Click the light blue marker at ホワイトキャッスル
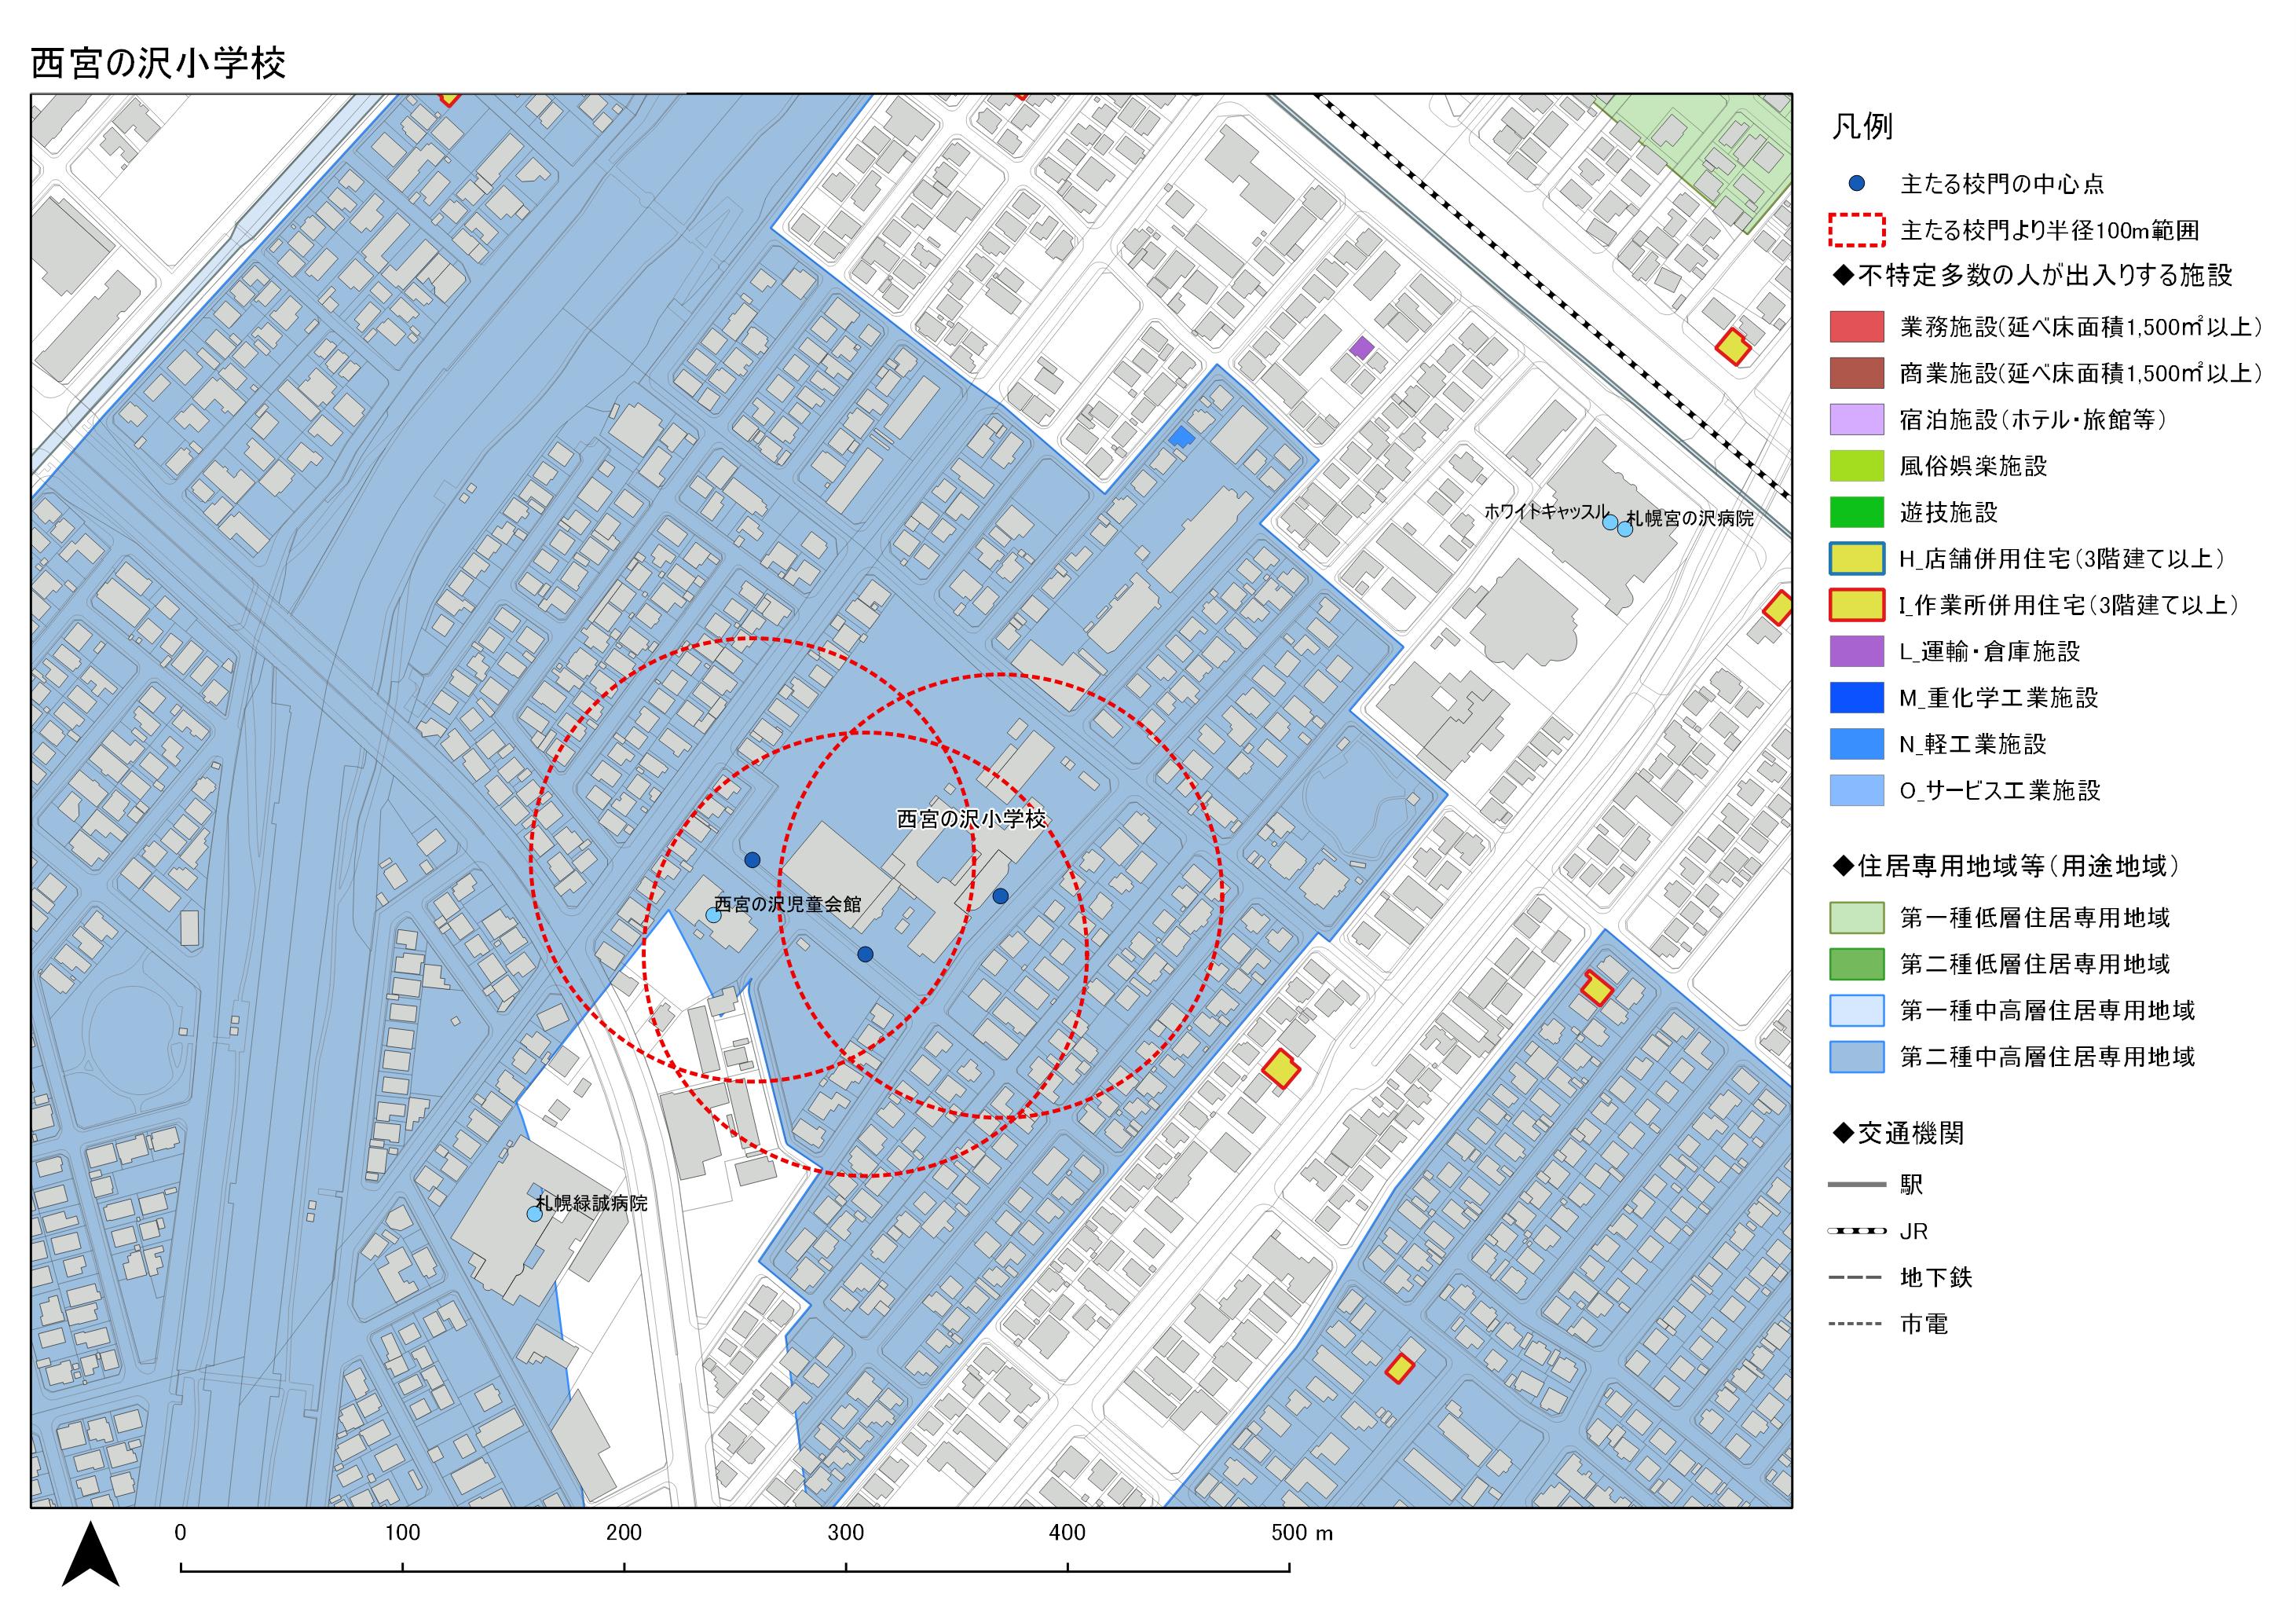 pos(1609,522)
